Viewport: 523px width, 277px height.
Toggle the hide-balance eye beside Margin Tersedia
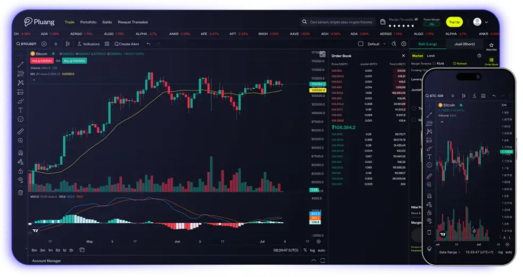(x=416, y=19)
